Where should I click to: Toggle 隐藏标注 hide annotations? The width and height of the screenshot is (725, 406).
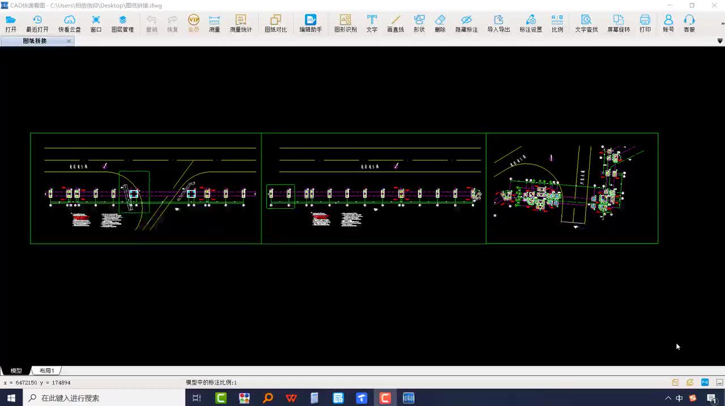pyautogui.click(x=466, y=24)
